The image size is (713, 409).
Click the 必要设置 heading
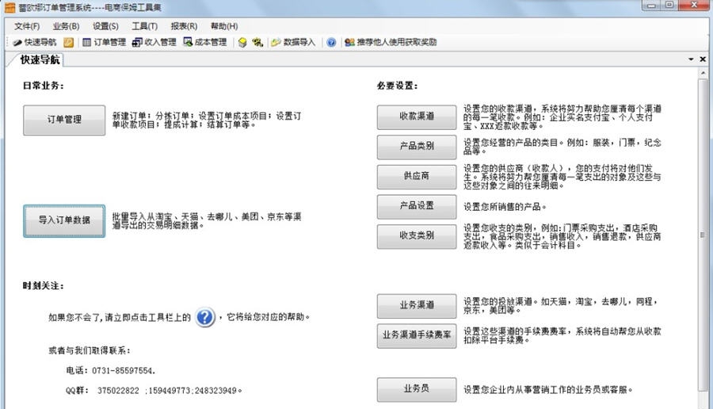[397, 86]
